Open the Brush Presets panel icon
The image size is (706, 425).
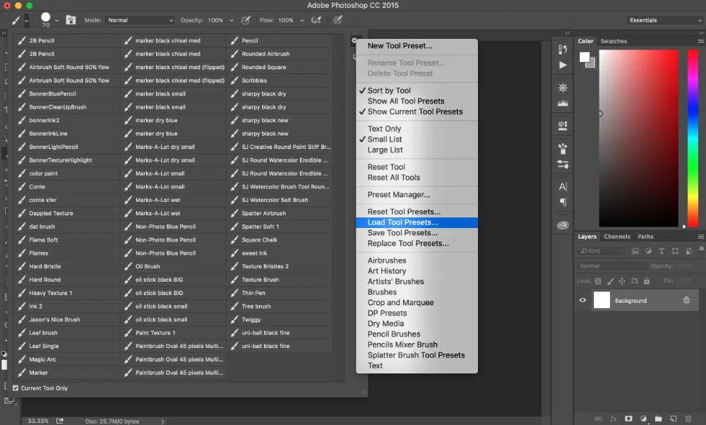pyautogui.click(x=563, y=149)
